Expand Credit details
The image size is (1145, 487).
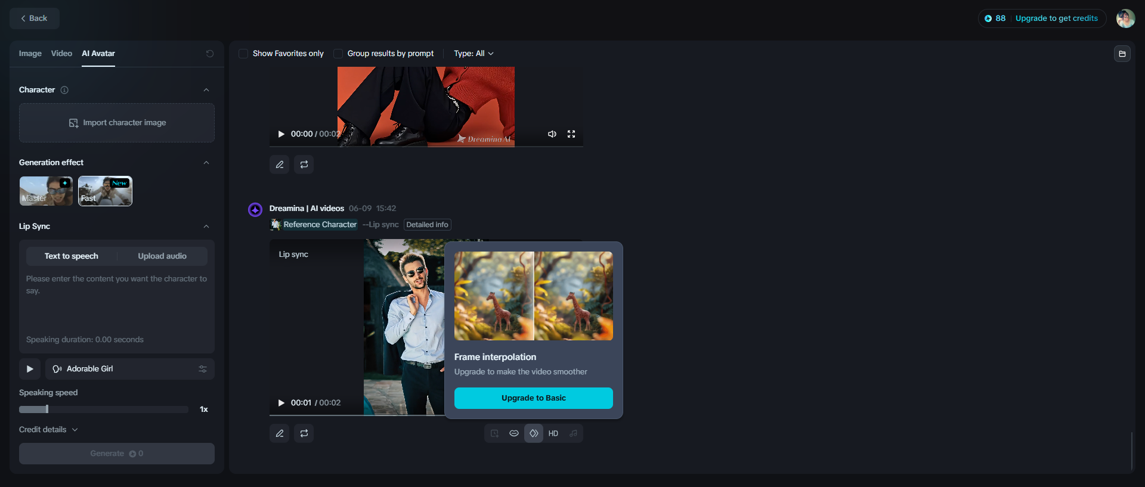point(48,430)
